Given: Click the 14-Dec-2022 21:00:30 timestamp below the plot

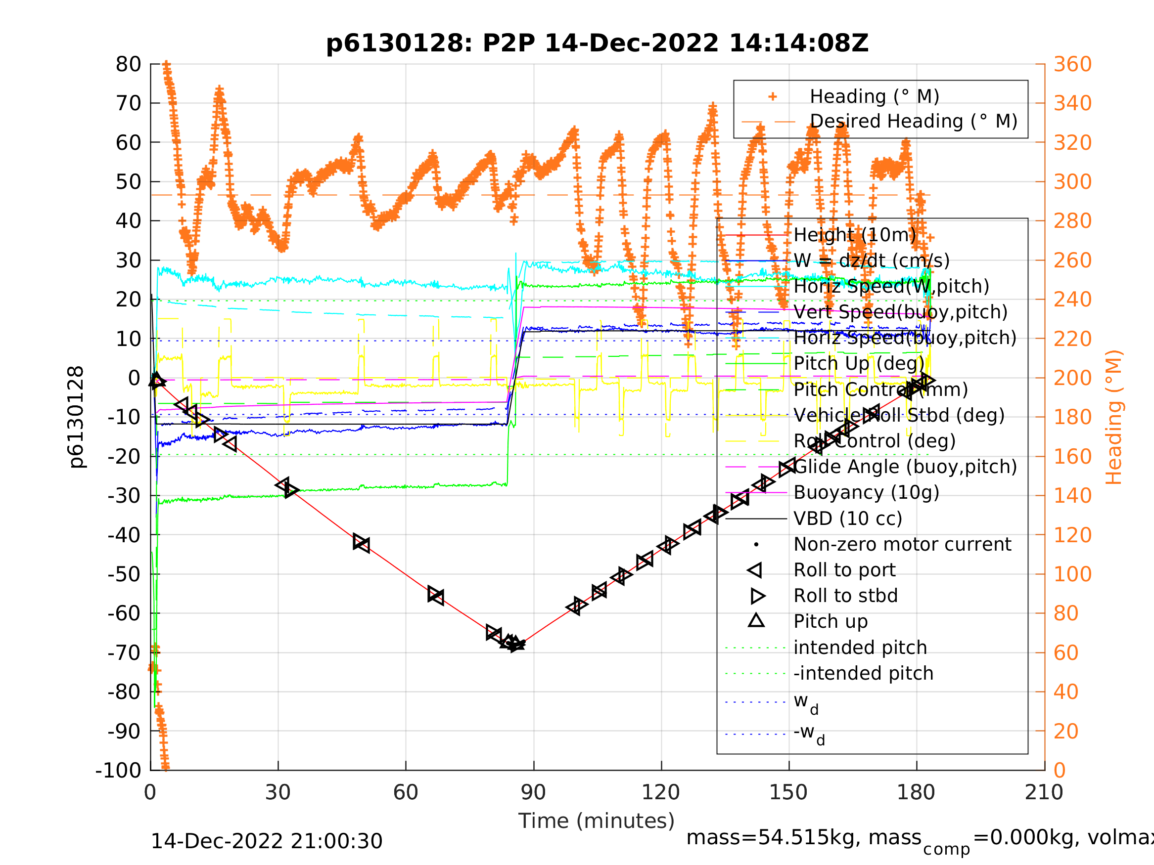Looking at the screenshot, I should pos(267,842).
